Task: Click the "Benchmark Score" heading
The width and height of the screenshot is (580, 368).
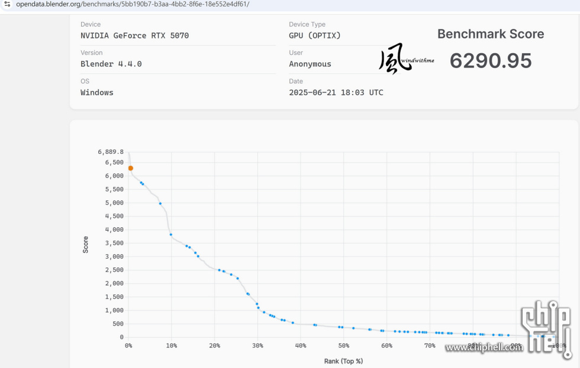Action: coord(491,34)
